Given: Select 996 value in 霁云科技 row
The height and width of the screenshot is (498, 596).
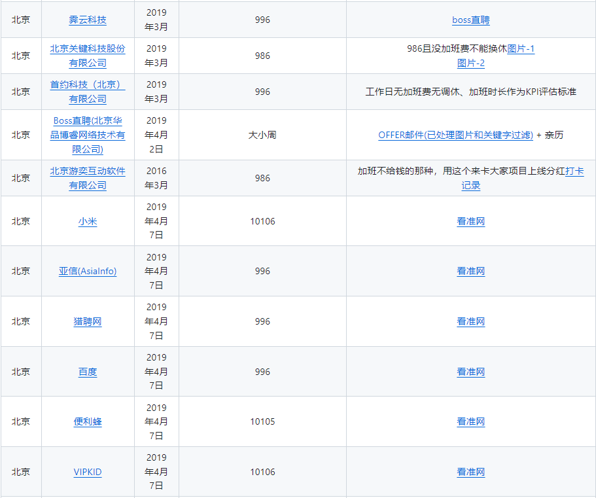Looking at the screenshot, I should coord(262,20).
